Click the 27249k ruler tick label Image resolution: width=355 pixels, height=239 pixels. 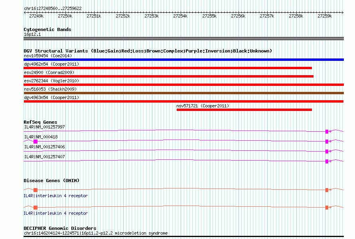click(36, 16)
